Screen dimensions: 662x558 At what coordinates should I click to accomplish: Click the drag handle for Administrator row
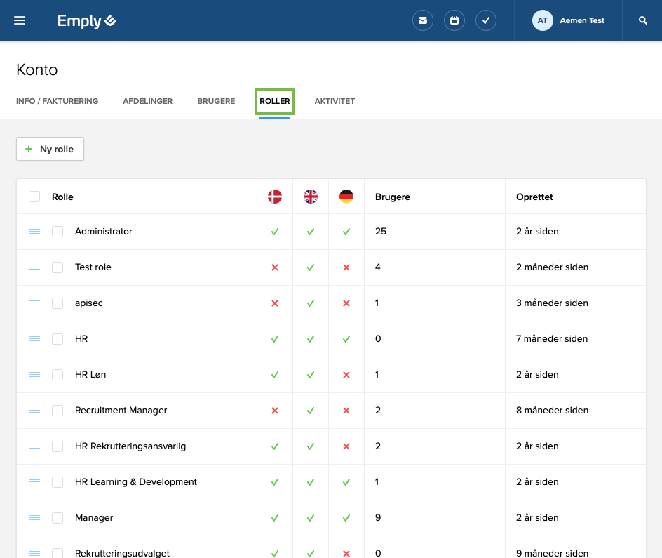(34, 232)
